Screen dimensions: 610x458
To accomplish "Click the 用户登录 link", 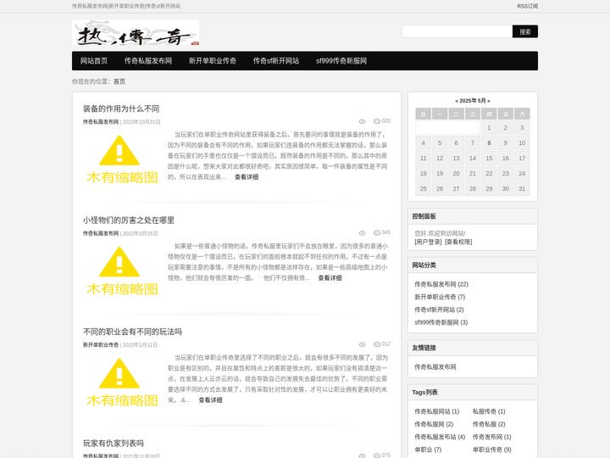I will tap(428, 242).
